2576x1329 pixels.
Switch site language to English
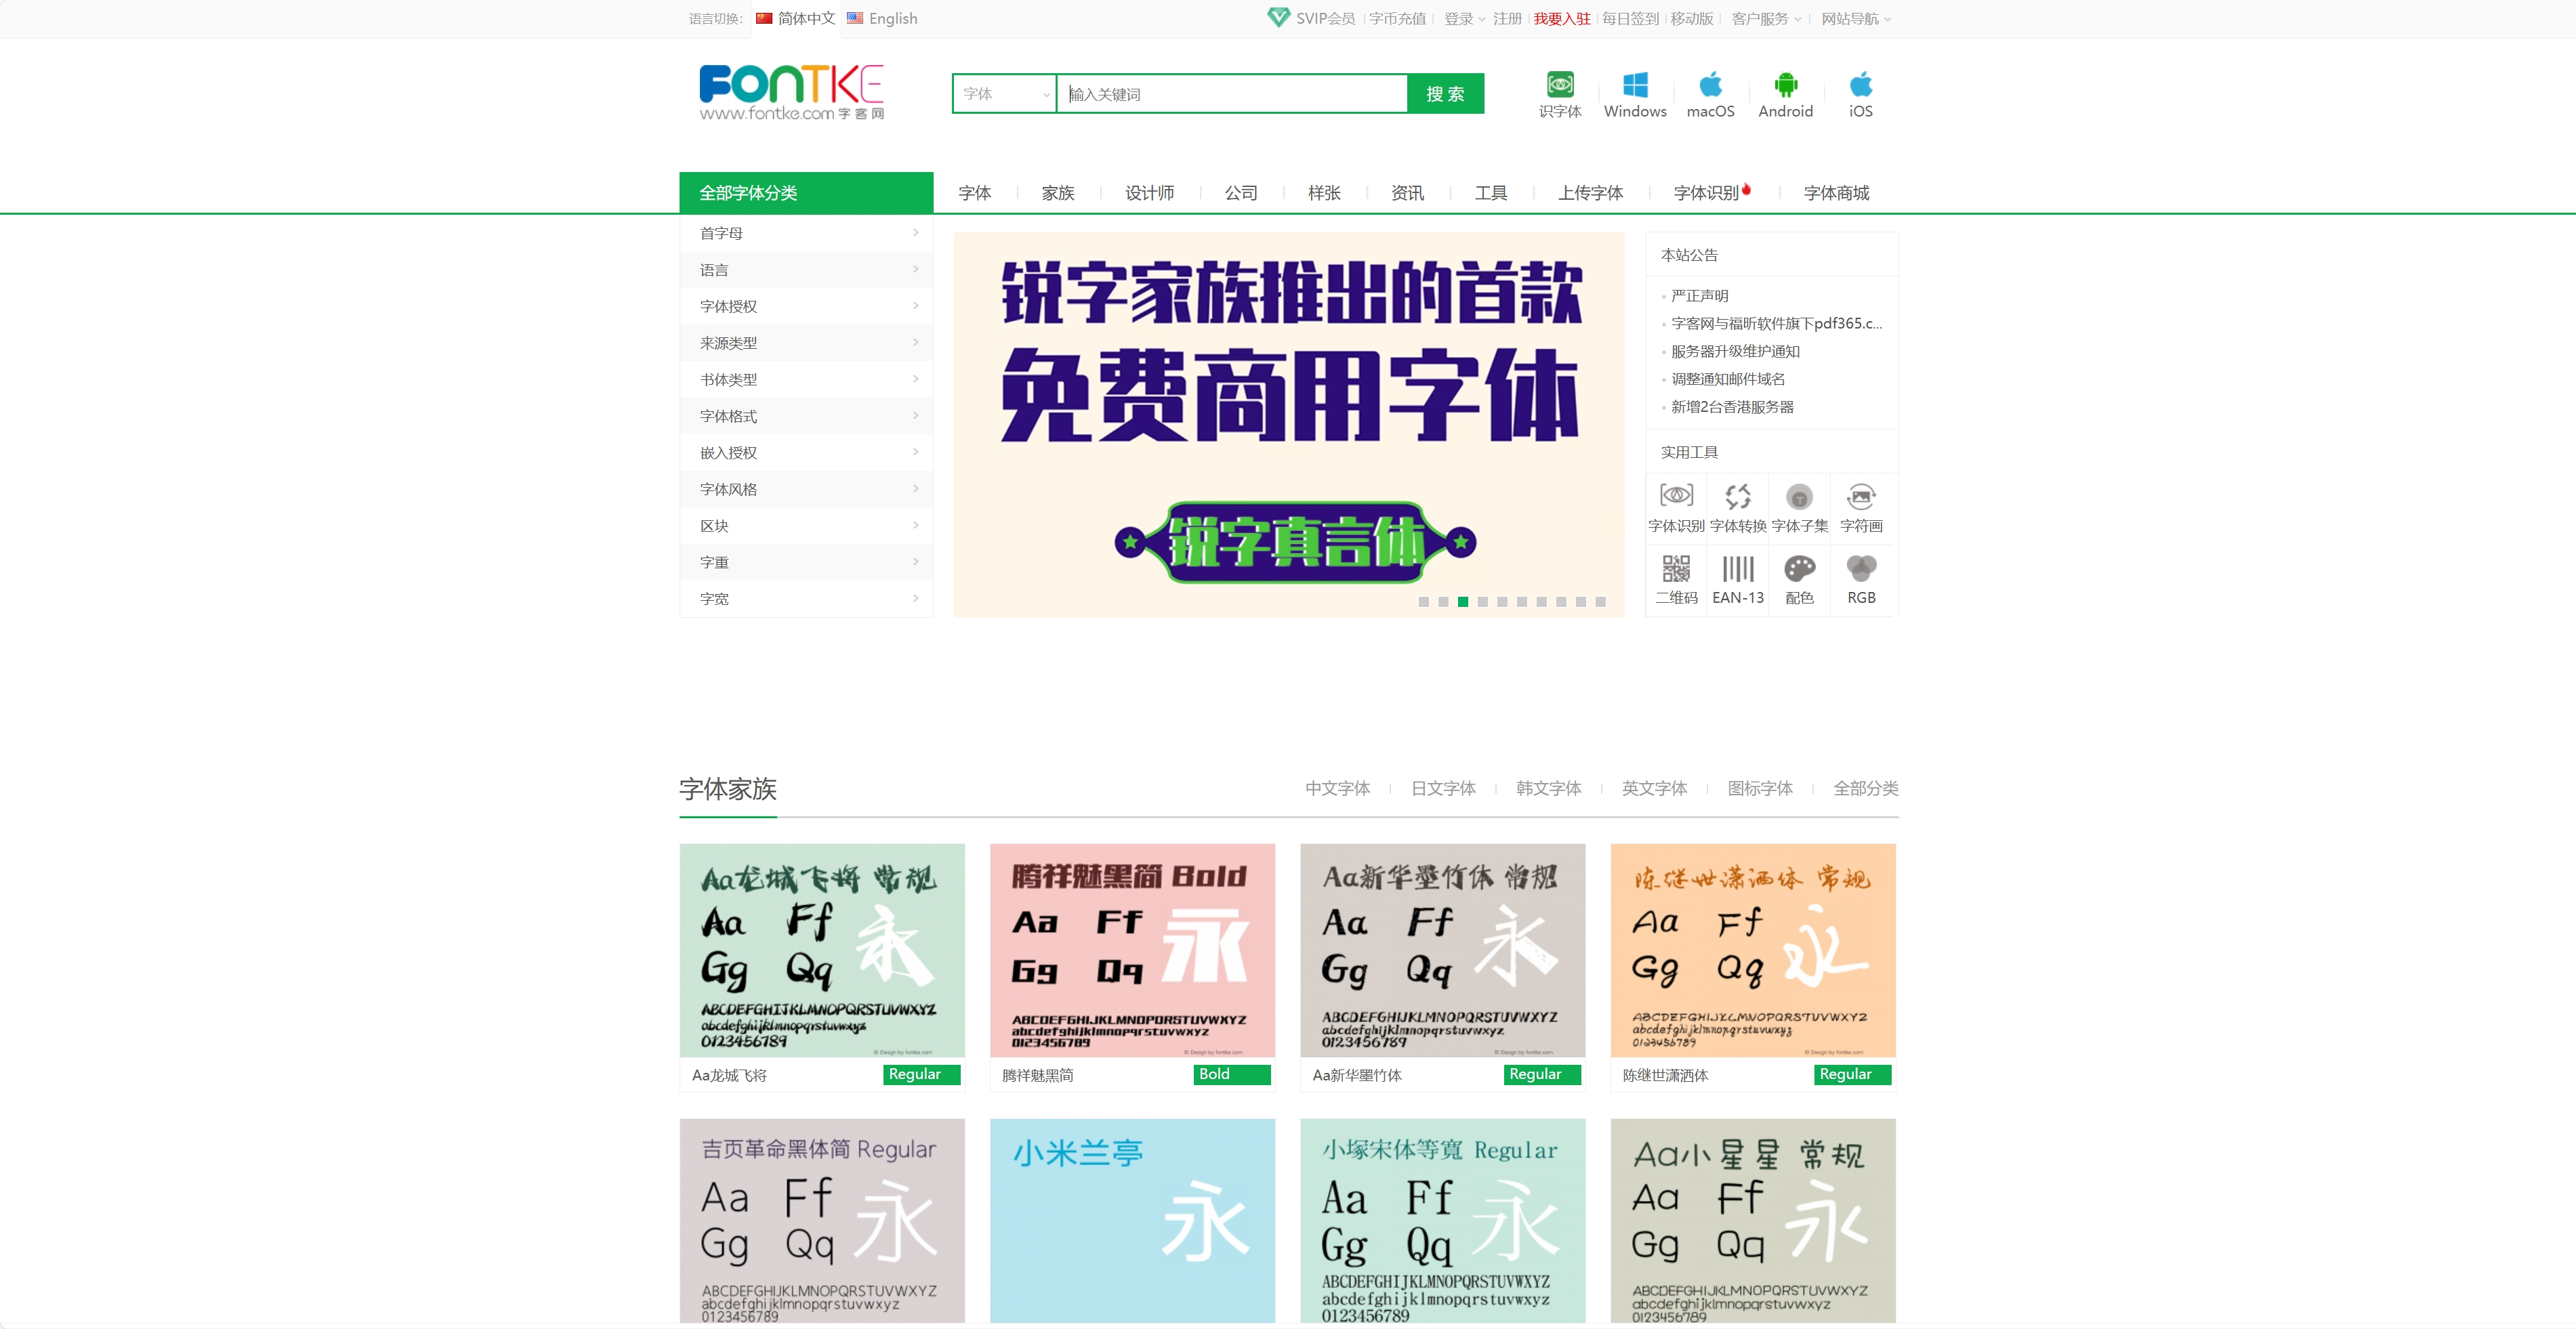click(891, 18)
